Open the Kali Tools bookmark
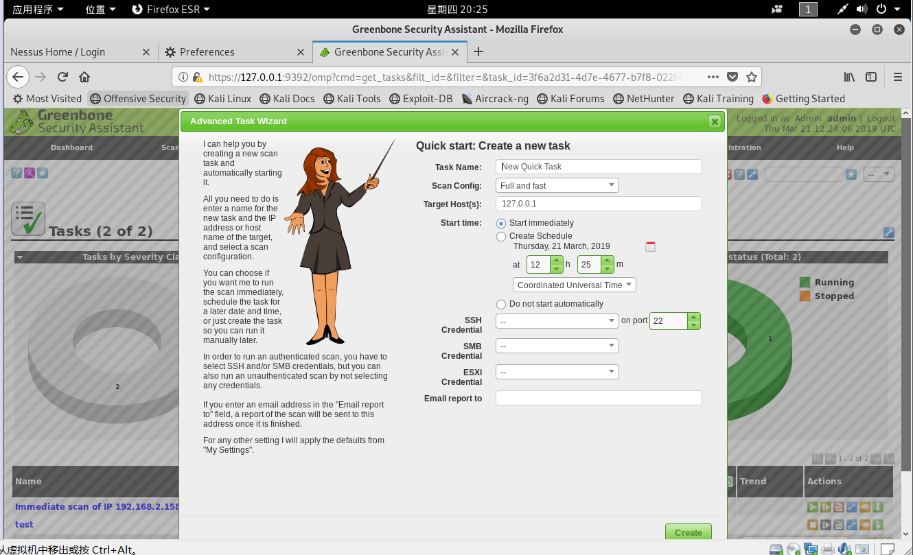 tap(352, 99)
